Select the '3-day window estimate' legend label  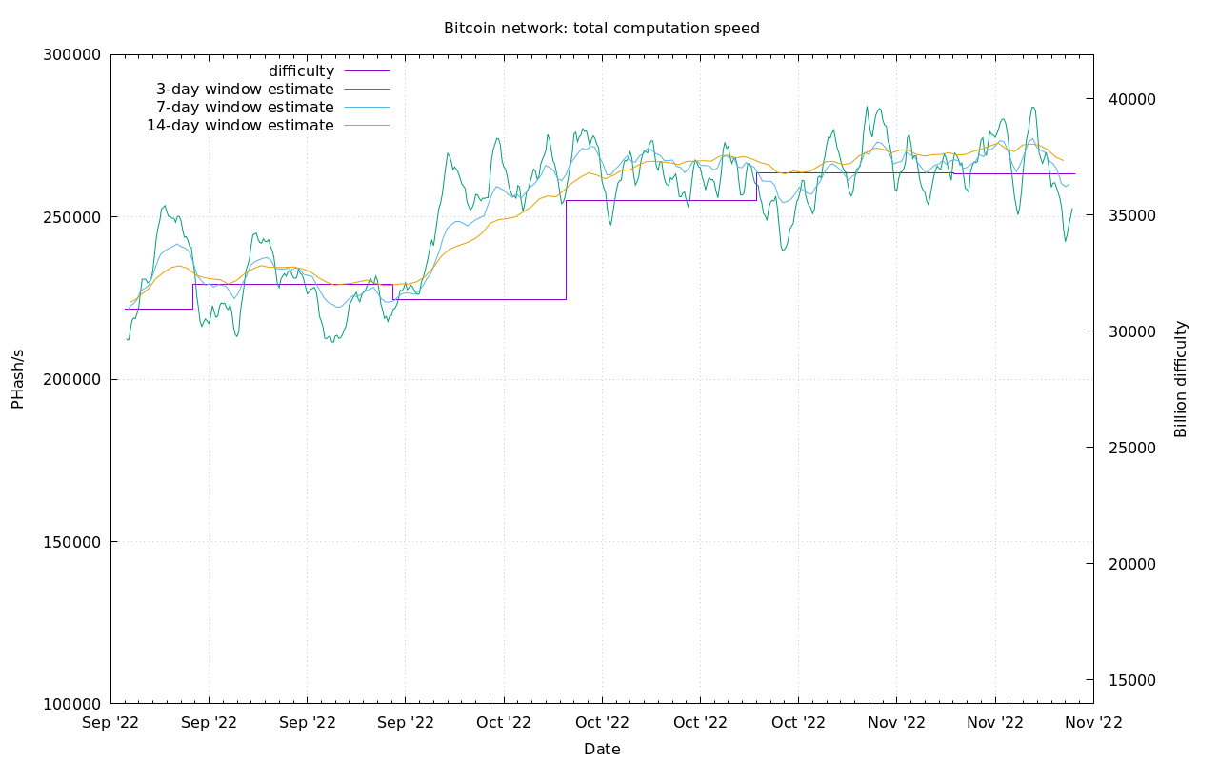click(x=245, y=90)
